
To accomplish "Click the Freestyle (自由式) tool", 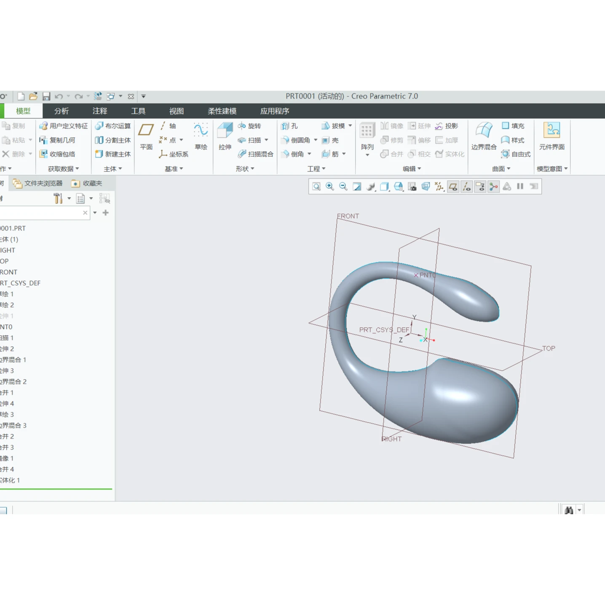I will click(516, 154).
